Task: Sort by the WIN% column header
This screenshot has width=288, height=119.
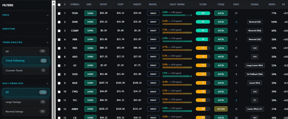Action: tap(272, 4)
